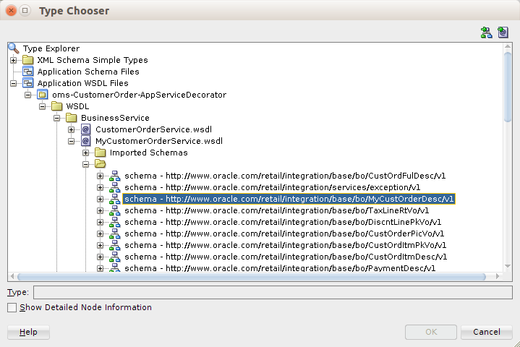Click the Imported Schemas folder icon
Screen dimensions: 520x347
tap(100, 153)
